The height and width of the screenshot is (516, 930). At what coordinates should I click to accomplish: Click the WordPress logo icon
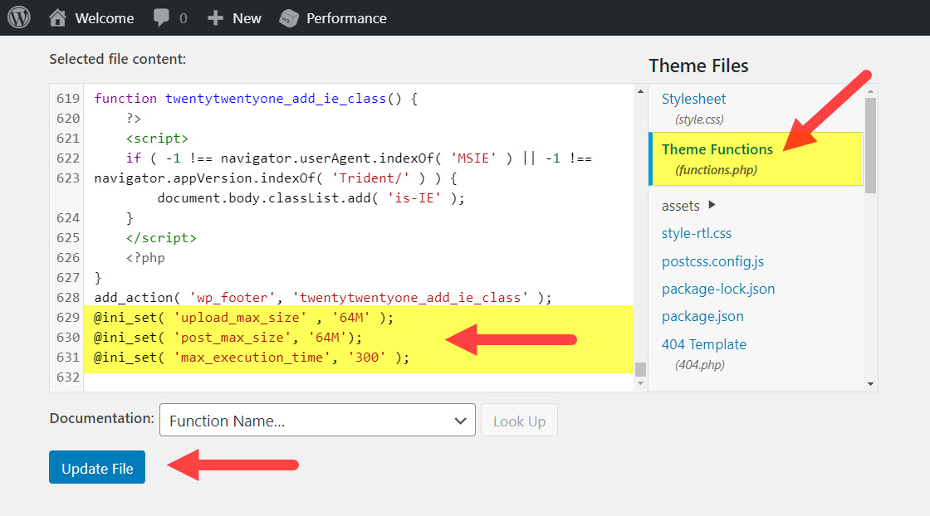18,17
